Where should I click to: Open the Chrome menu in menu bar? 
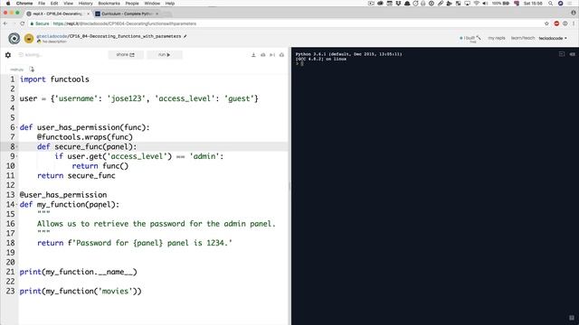point(24,4)
